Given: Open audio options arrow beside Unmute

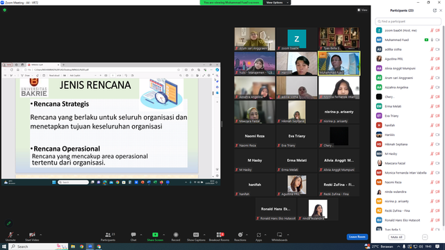Looking at the screenshot, I should tap(18, 235).
